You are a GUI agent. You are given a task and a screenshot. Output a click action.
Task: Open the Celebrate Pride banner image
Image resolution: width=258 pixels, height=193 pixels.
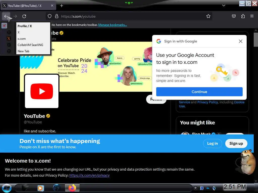pyautogui.click(x=86, y=67)
